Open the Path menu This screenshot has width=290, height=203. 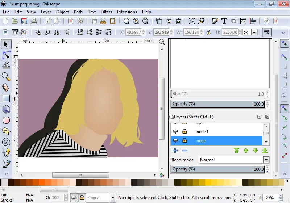click(78, 12)
